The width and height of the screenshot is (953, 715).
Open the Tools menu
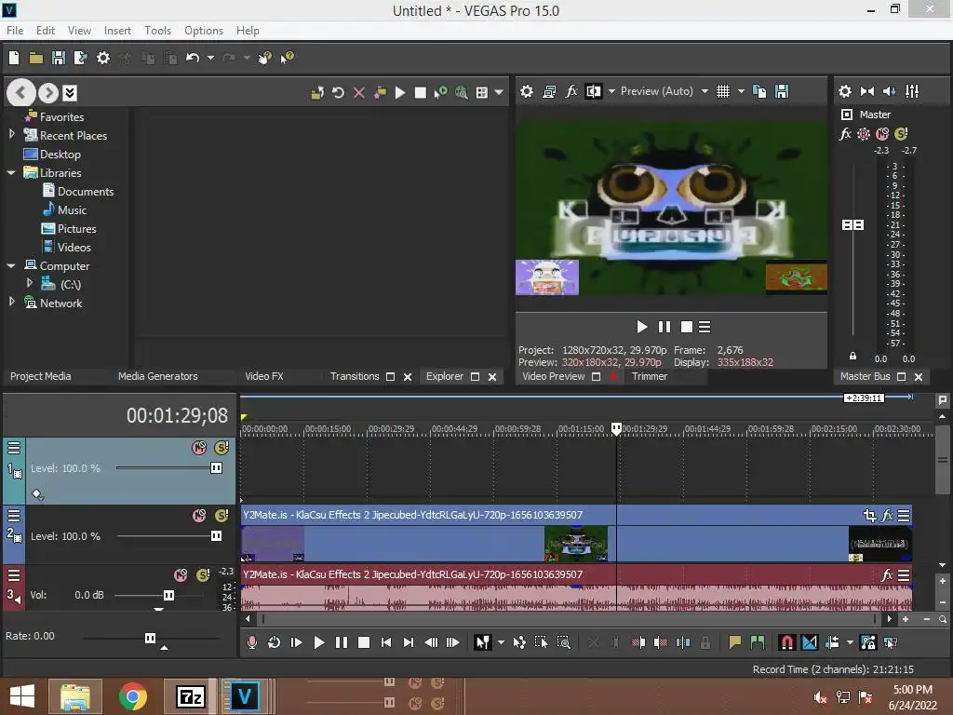tap(157, 31)
